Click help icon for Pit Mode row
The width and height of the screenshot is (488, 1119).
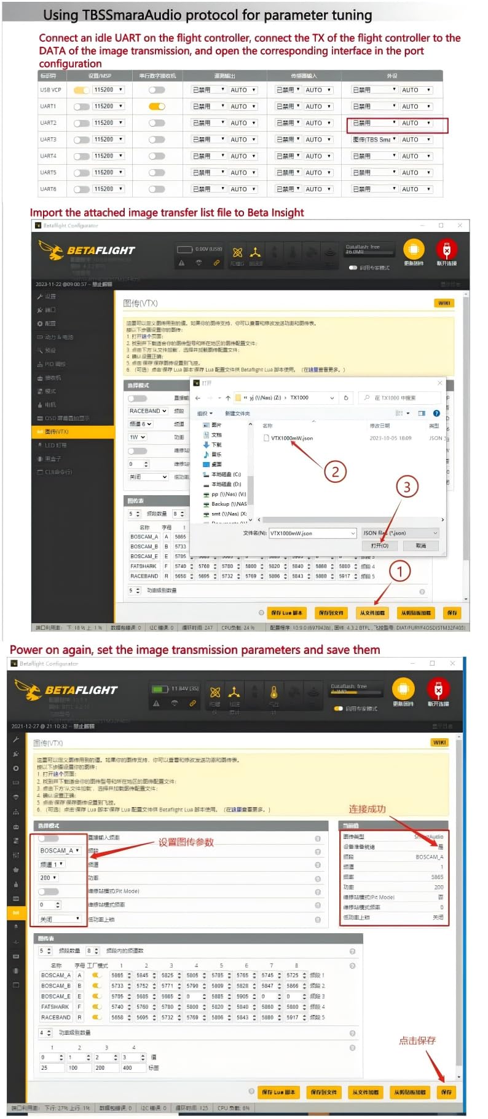(x=318, y=891)
